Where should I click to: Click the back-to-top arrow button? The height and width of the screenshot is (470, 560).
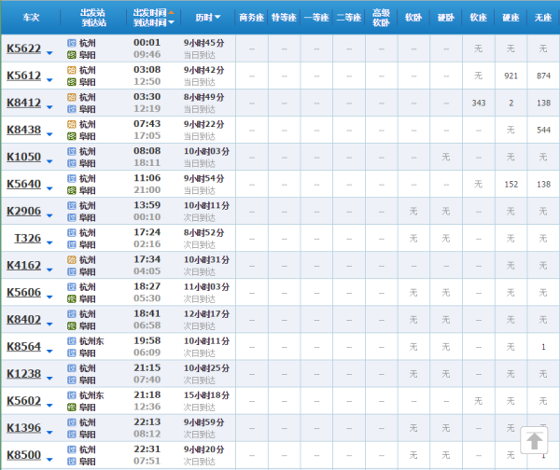[x=534, y=441]
